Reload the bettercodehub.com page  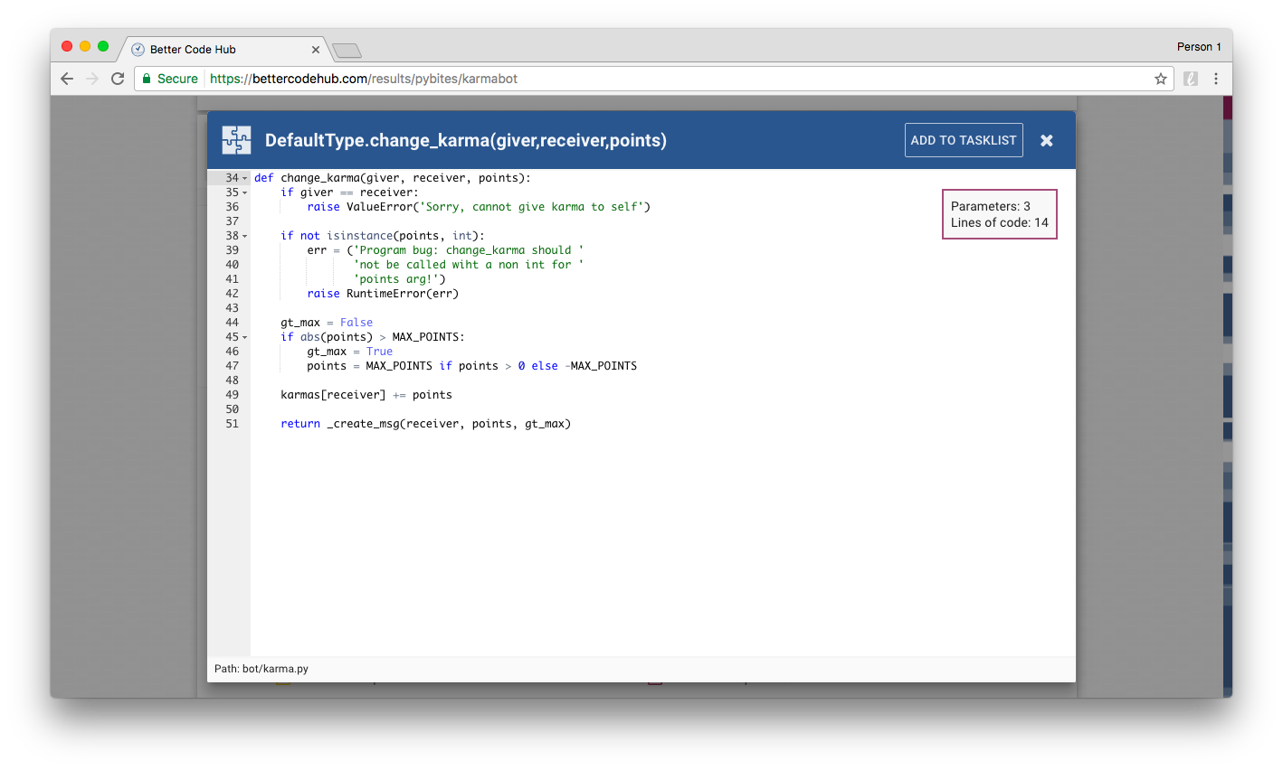coord(118,79)
